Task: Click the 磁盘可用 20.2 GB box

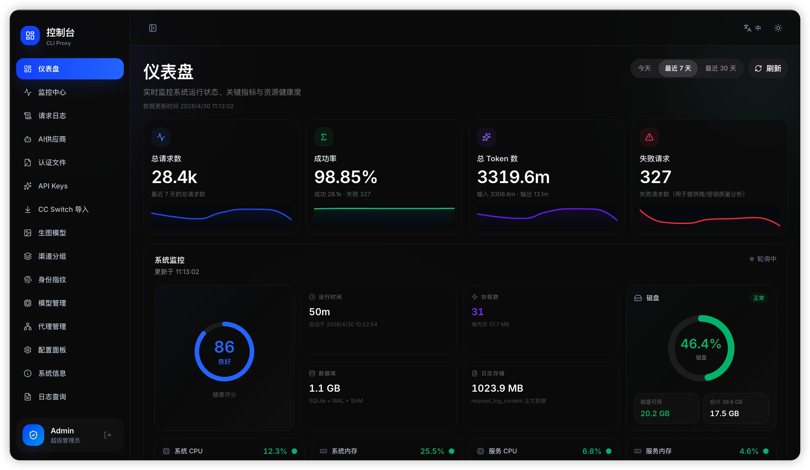Action: coord(666,408)
